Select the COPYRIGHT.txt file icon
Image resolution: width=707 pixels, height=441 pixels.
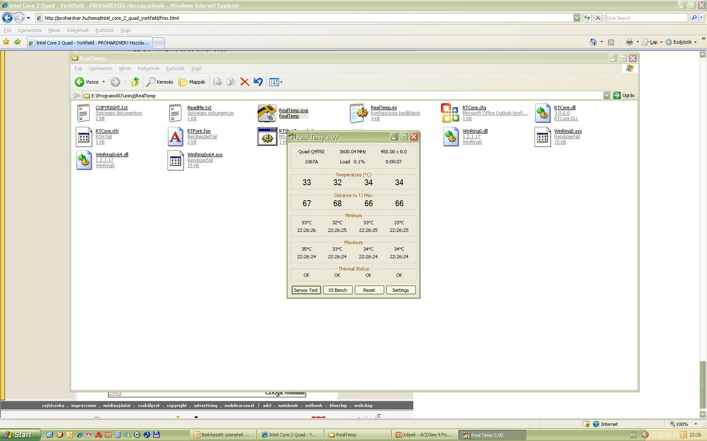[x=84, y=113]
